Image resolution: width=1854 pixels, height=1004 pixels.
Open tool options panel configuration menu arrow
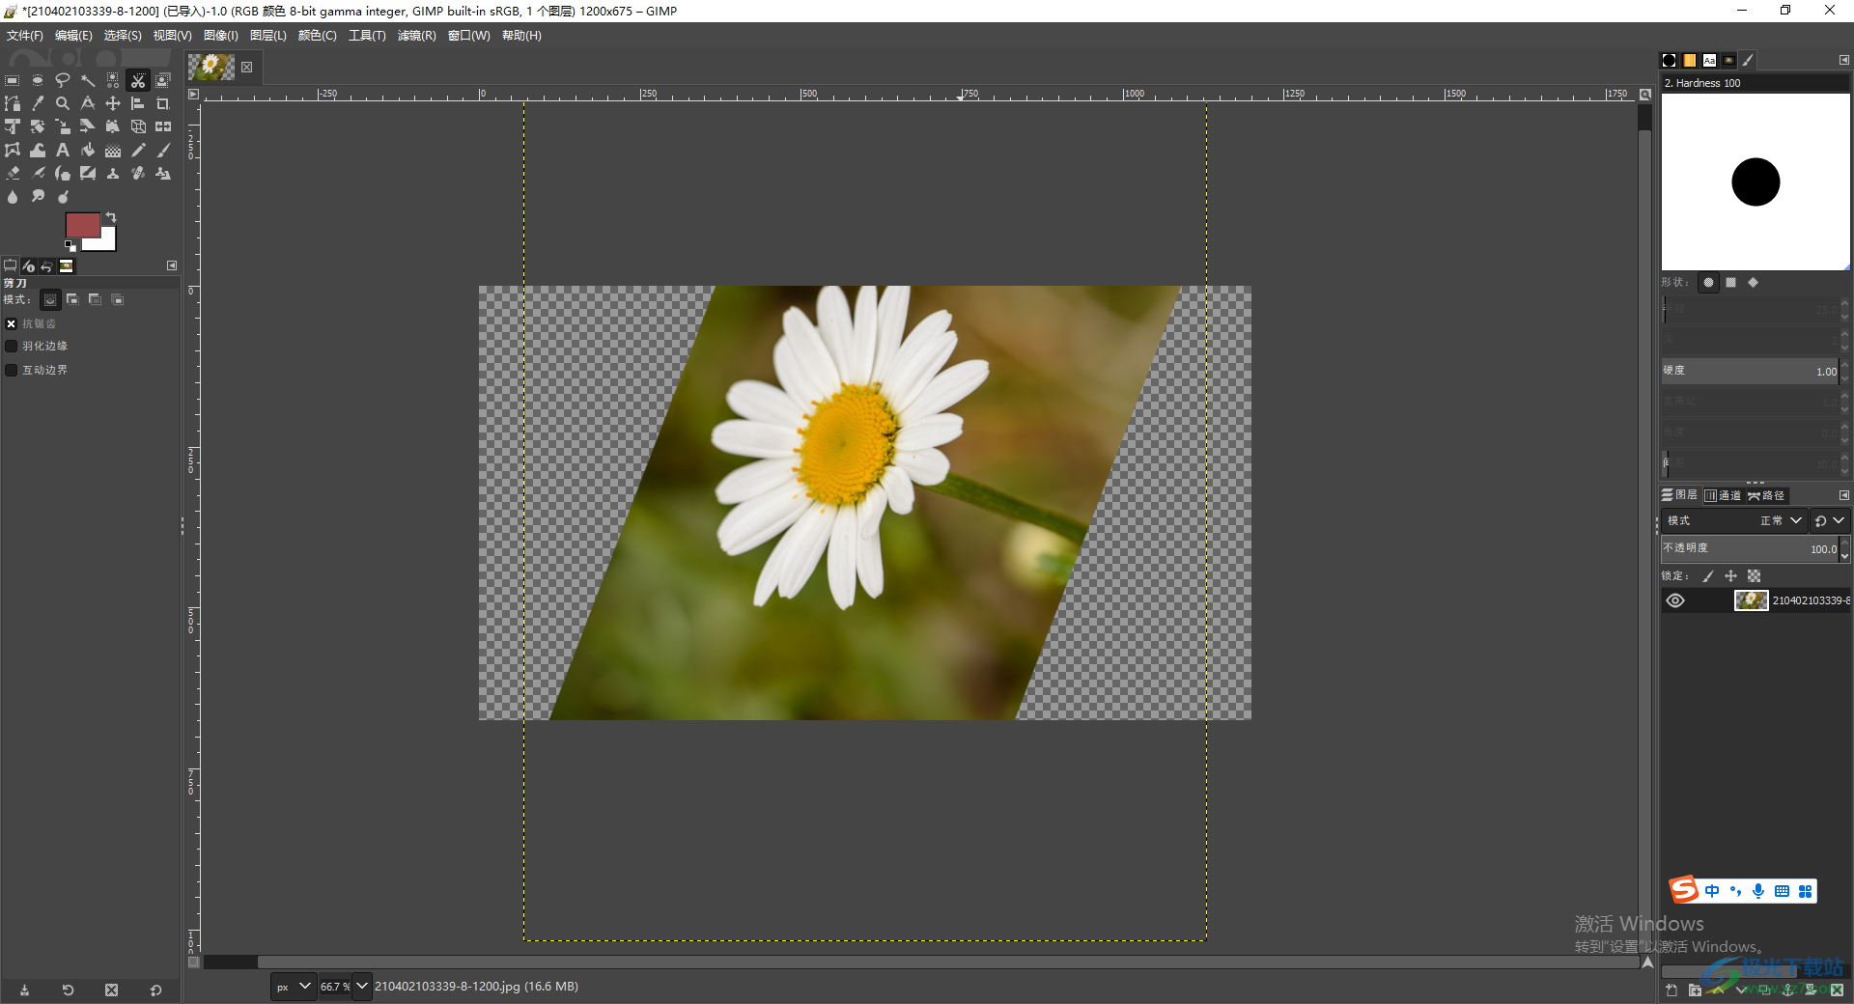click(172, 265)
